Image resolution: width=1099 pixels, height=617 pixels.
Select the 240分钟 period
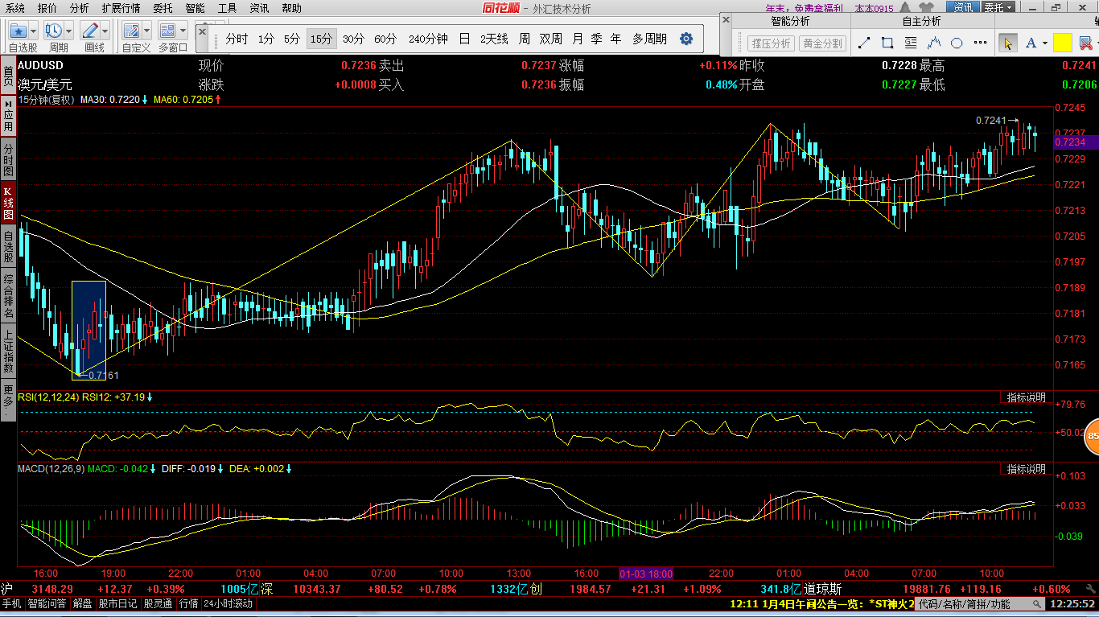tap(428, 39)
